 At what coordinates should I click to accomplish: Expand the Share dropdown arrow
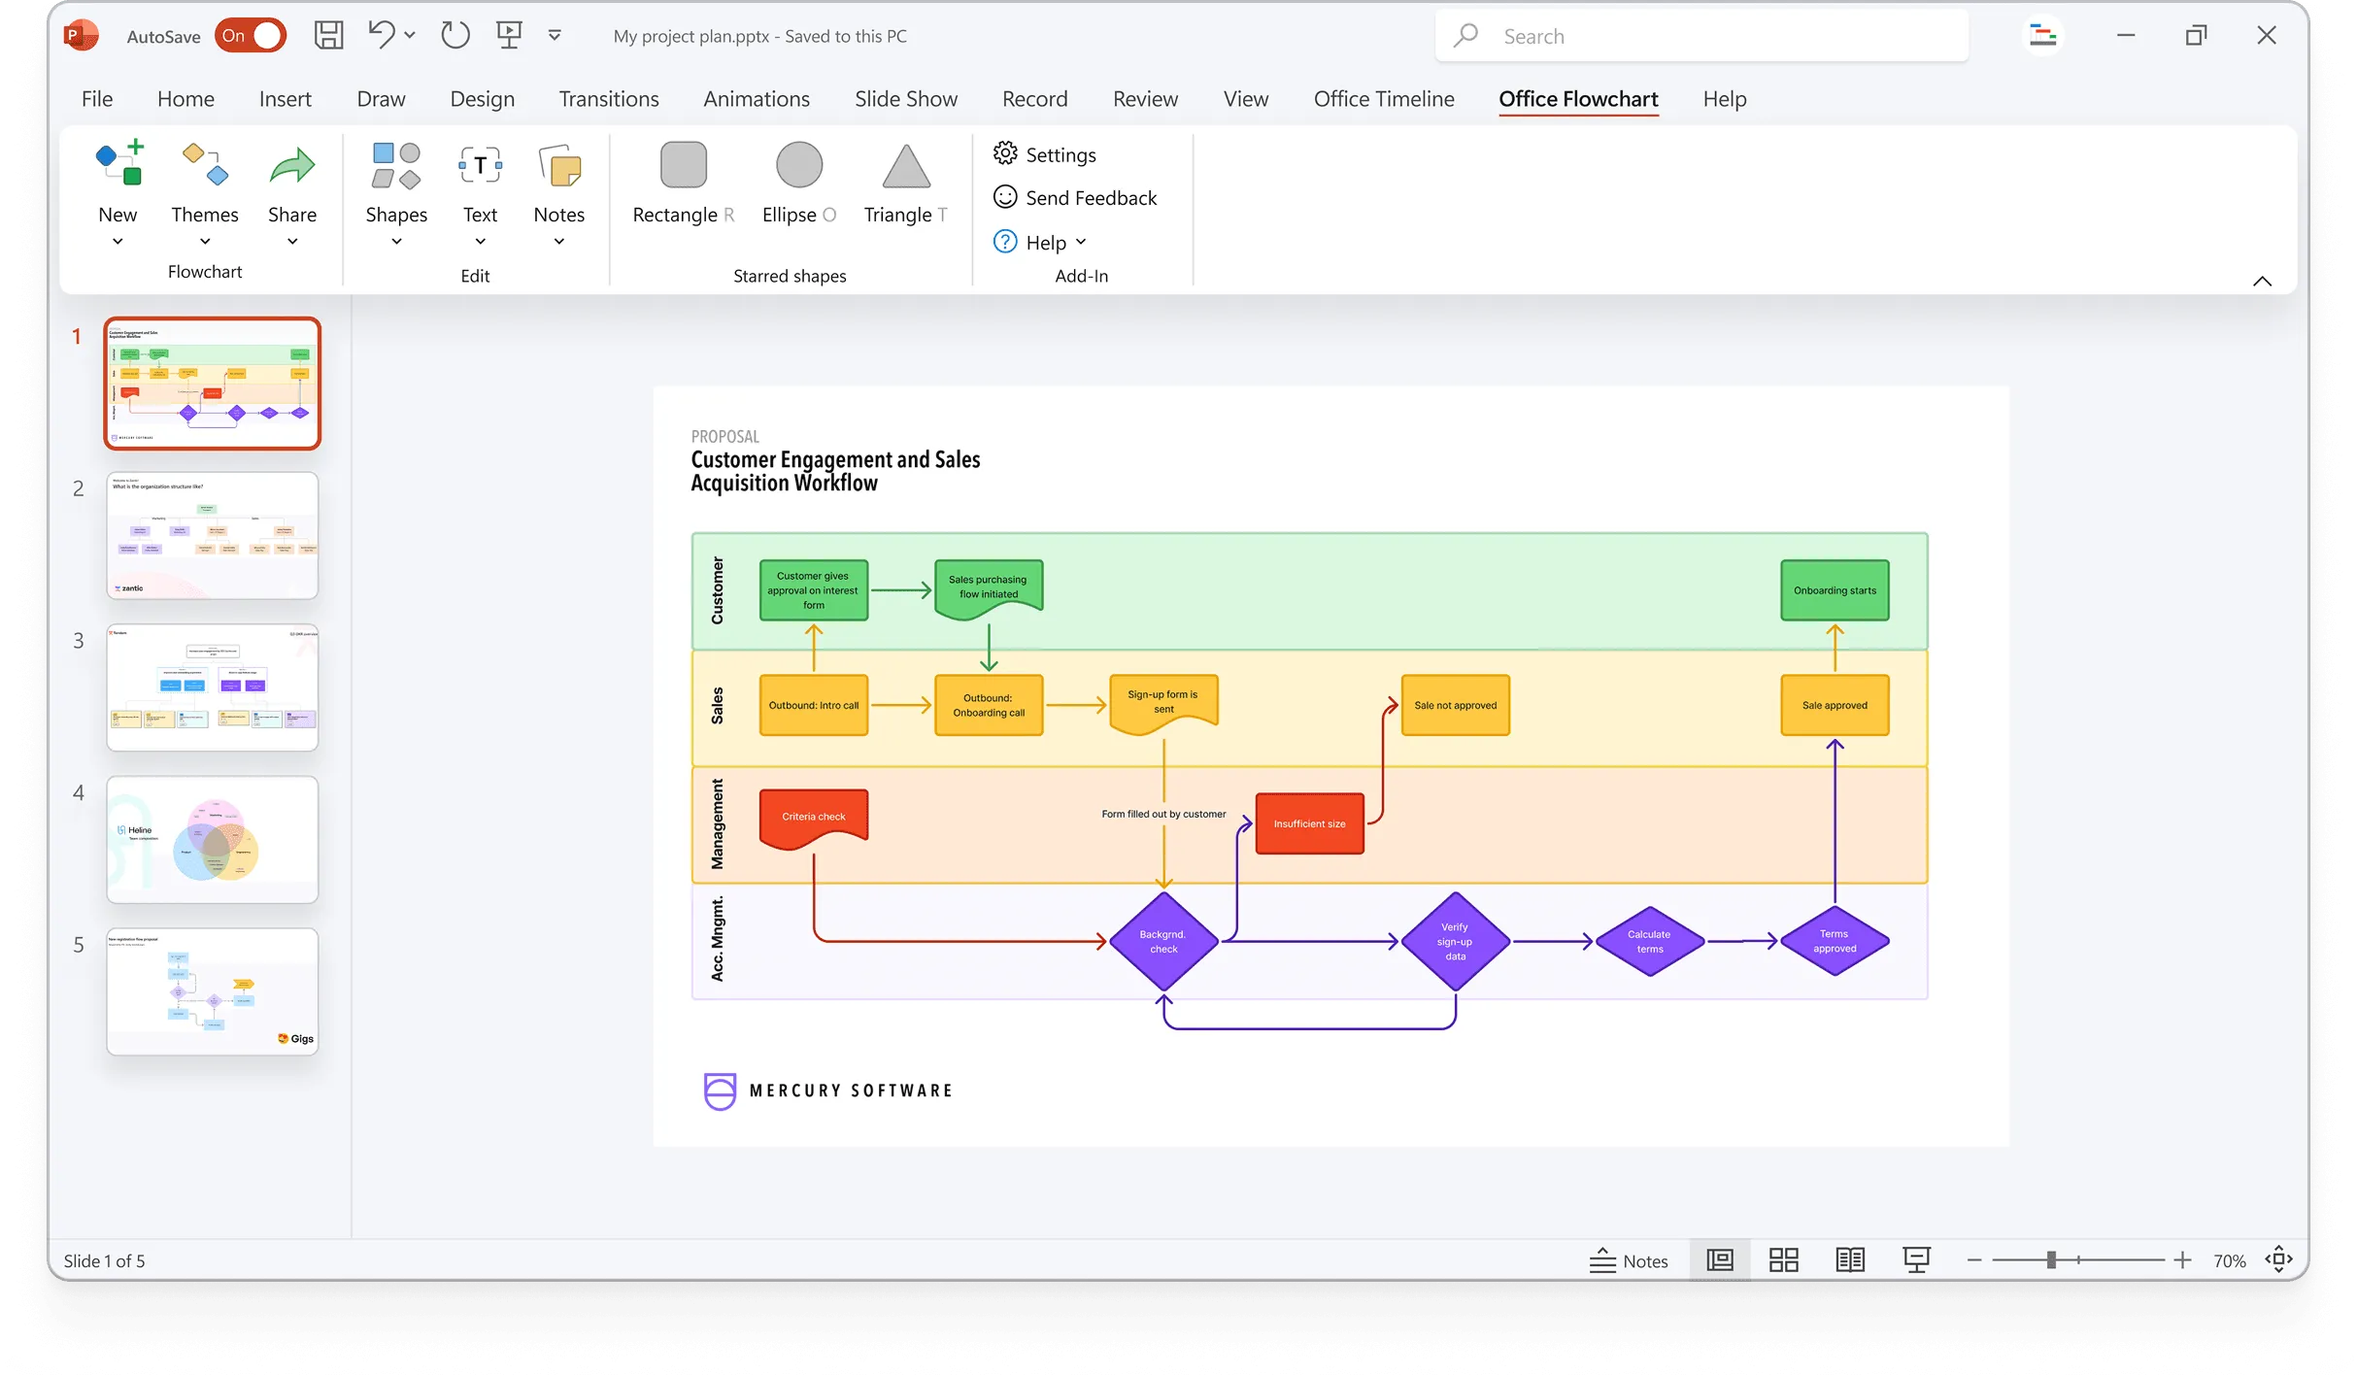coord(292,242)
